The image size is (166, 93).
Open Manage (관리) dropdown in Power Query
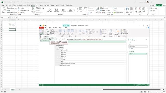pos(53,34)
